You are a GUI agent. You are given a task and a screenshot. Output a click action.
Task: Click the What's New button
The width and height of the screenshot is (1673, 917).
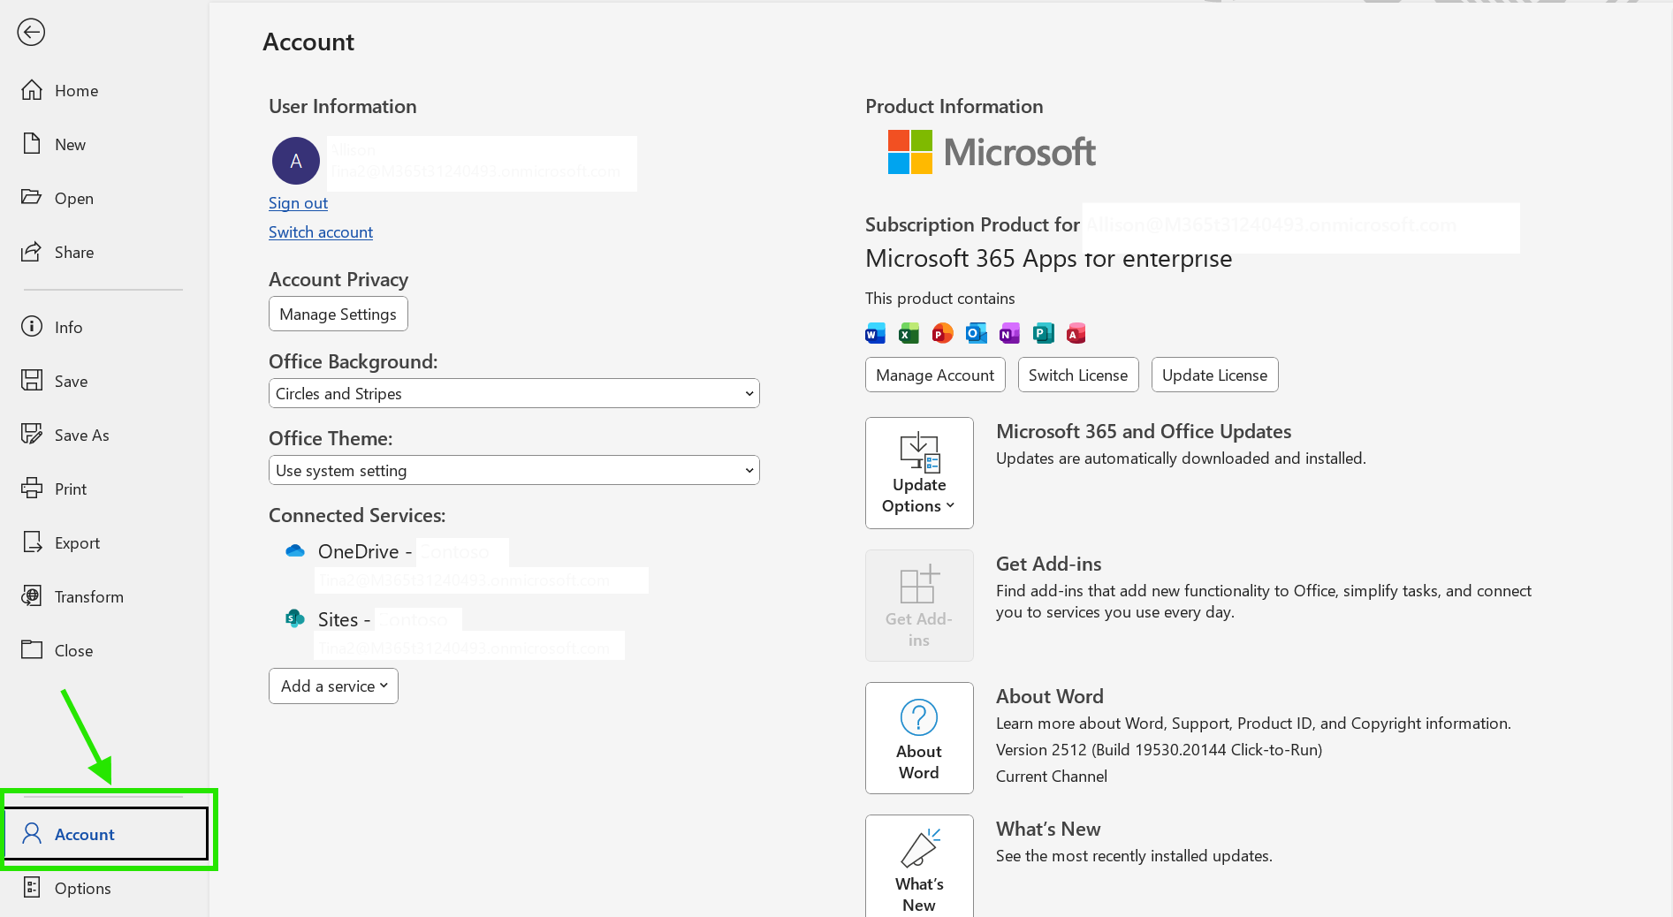(919, 867)
